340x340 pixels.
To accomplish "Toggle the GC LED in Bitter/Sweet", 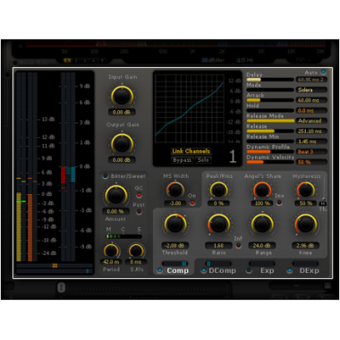I will click(139, 195).
